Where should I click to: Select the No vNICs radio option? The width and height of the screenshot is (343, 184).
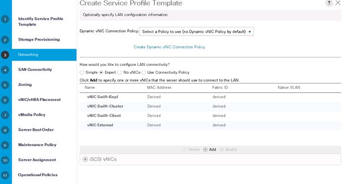point(119,72)
